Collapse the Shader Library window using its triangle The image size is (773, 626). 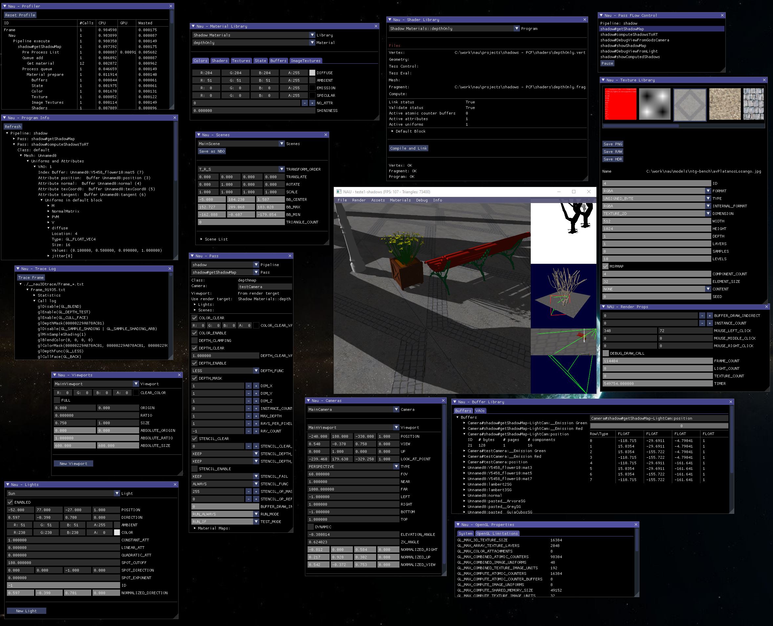(x=390, y=20)
